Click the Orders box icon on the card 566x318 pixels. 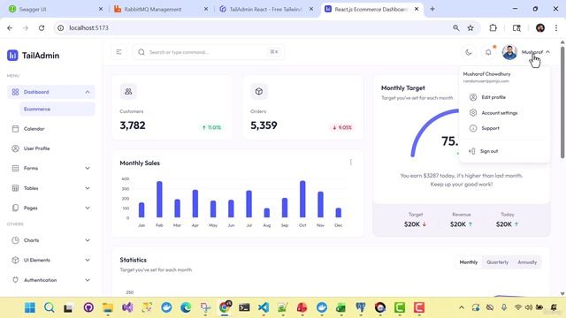coord(259,92)
